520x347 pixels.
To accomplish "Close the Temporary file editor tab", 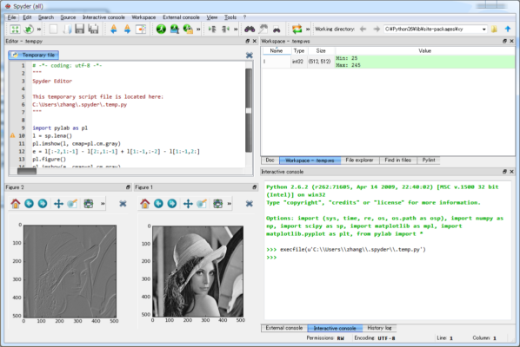I will point(250,56).
